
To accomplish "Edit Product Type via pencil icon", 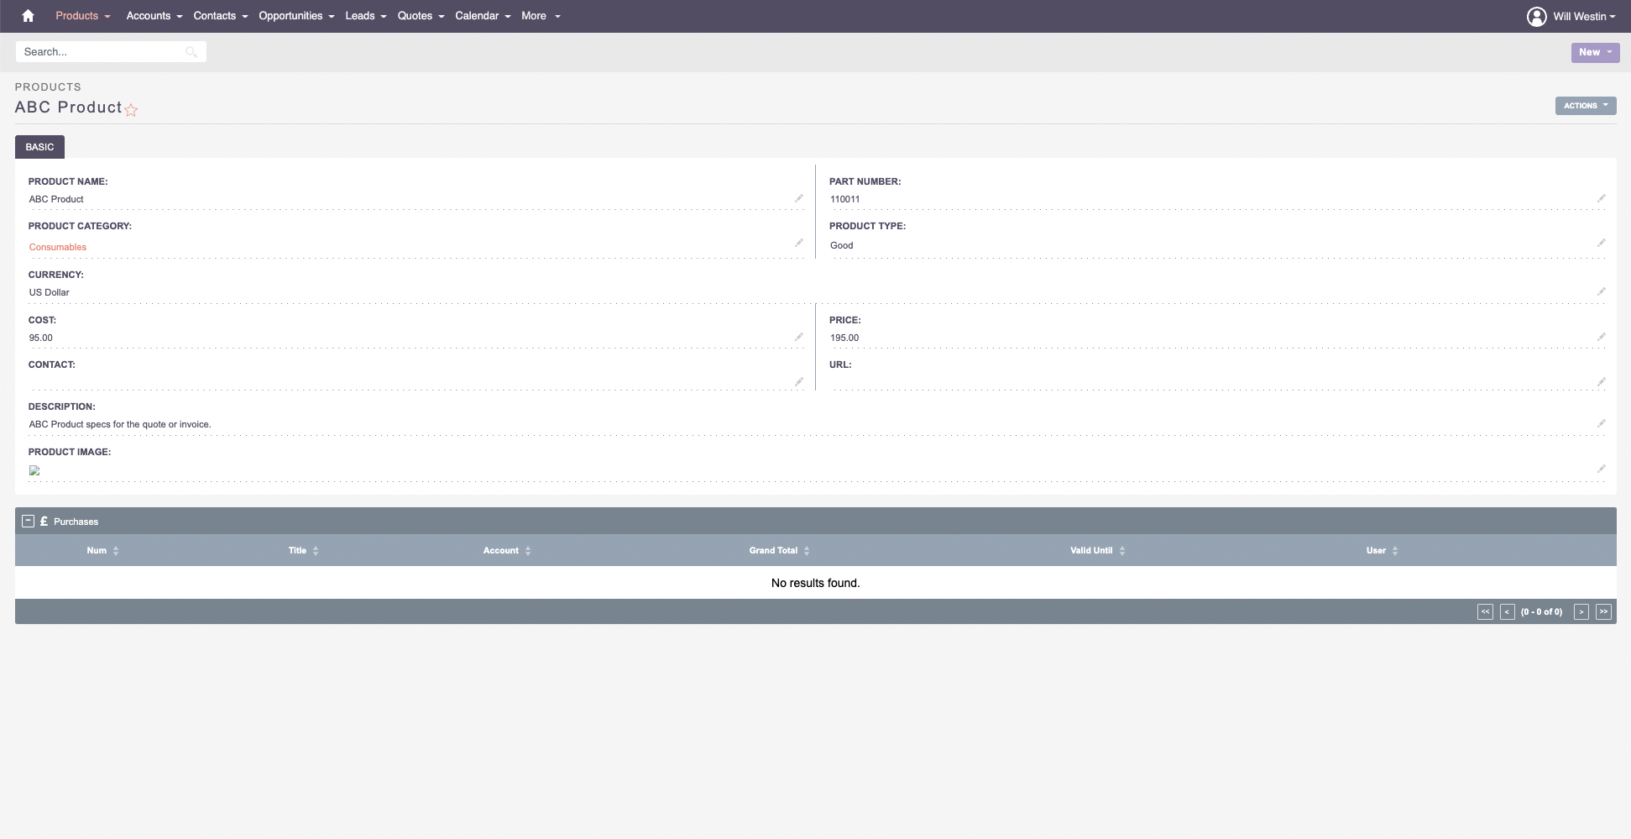I will tap(1602, 244).
